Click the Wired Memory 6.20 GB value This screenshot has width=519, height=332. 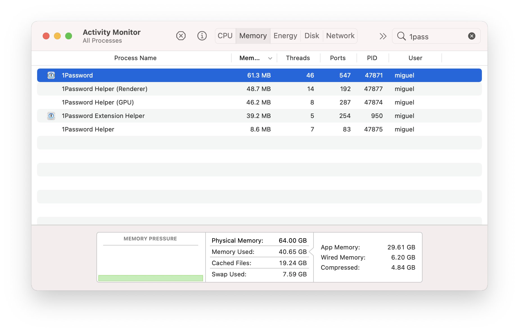pyautogui.click(x=403, y=257)
